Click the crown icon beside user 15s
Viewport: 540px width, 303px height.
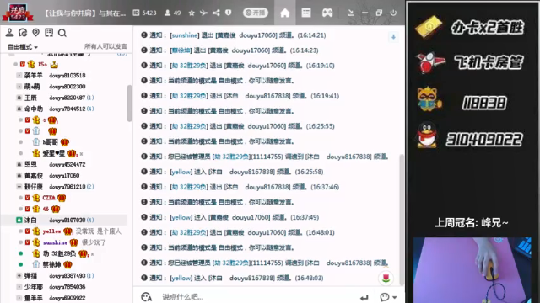[54, 64]
